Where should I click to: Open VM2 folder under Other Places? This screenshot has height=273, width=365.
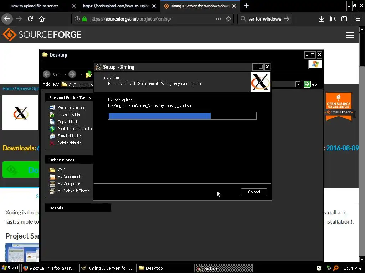click(61, 170)
